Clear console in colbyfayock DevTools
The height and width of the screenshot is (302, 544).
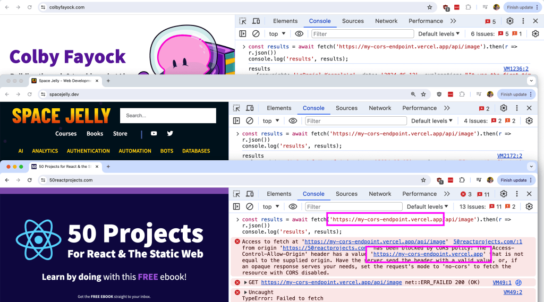(256, 34)
